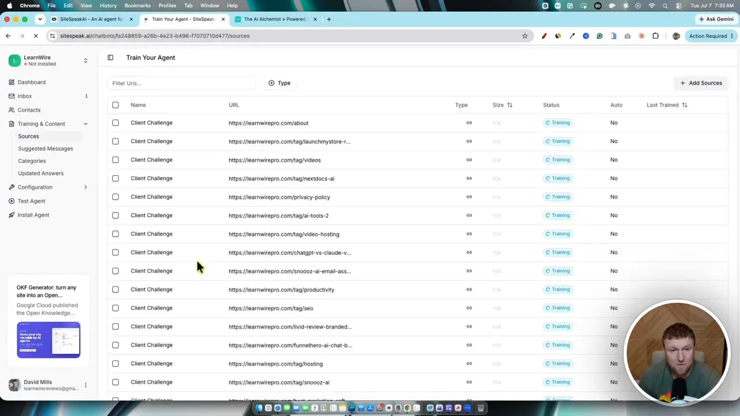Click the funnelhero-ai-chat-b URL cell
Viewport: 740px width, 416px height.
[290, 345]
